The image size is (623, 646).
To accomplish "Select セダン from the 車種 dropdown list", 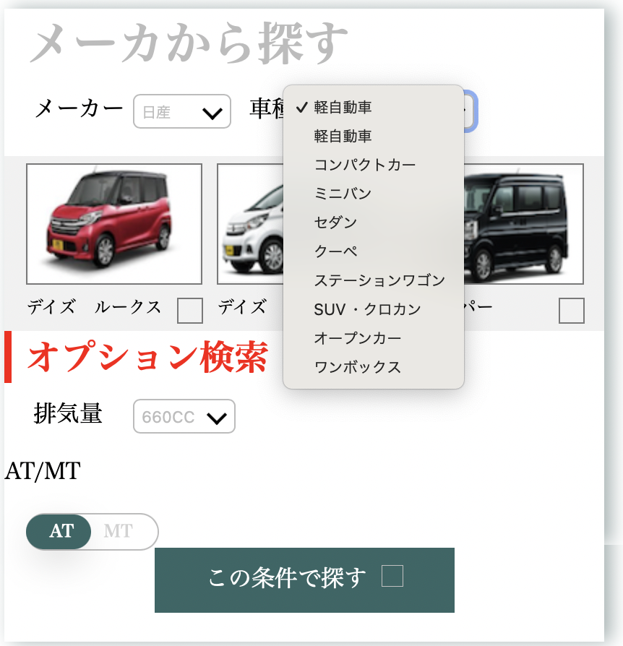I will (337, 222).
